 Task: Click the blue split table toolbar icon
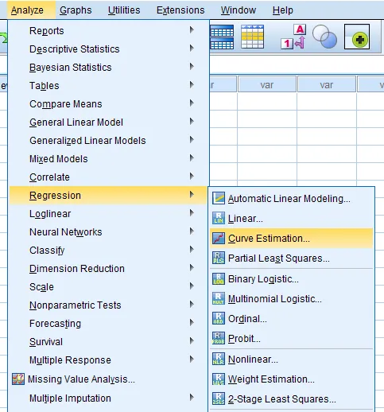[x=222, y=37]
